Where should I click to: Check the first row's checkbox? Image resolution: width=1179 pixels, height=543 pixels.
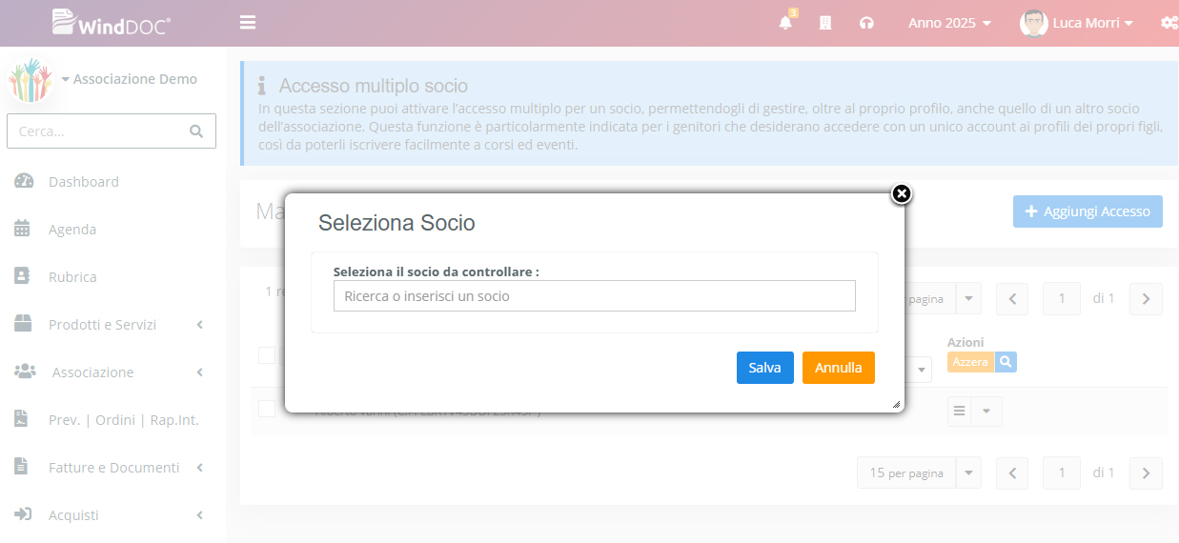[267, 409]
